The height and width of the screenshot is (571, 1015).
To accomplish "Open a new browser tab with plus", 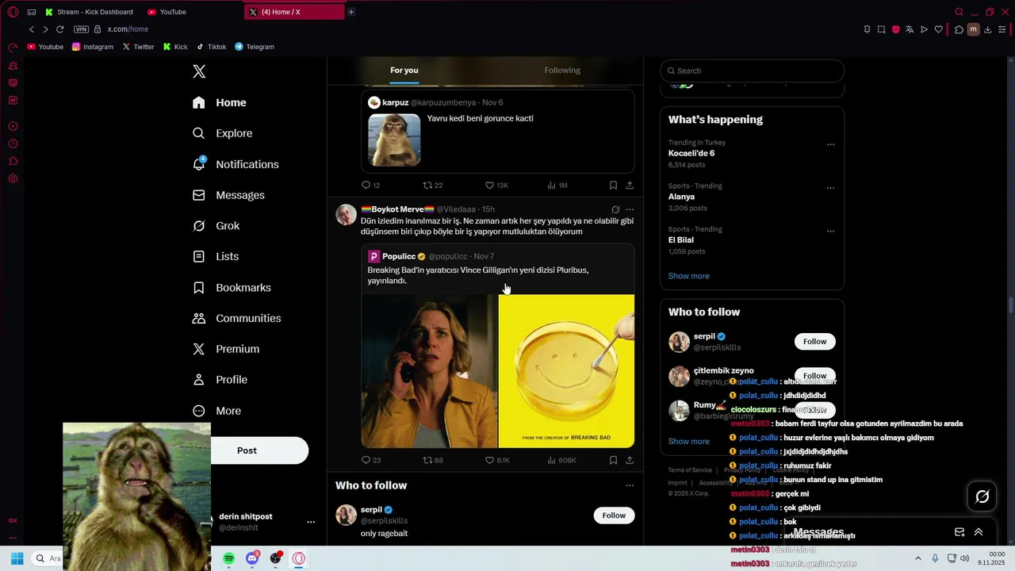I will [x=351, y=12].
